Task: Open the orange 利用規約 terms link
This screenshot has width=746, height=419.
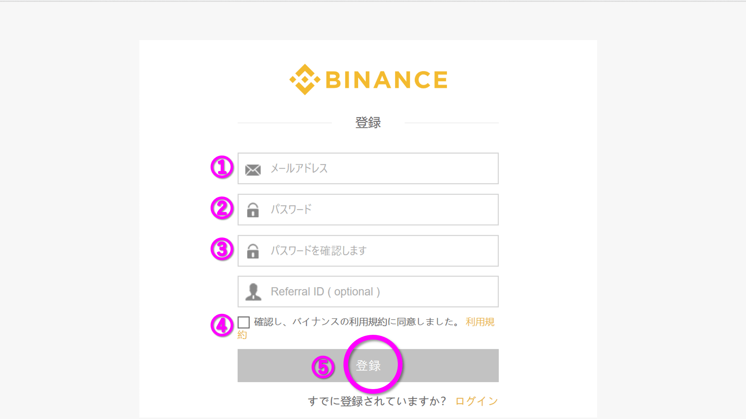Action: tap(480, 322)
